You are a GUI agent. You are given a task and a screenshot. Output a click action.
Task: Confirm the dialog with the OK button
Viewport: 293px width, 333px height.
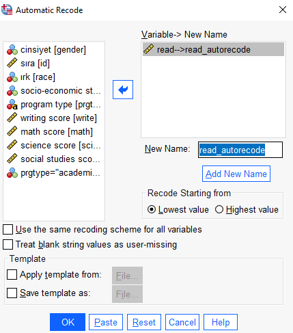coord(68,322)
